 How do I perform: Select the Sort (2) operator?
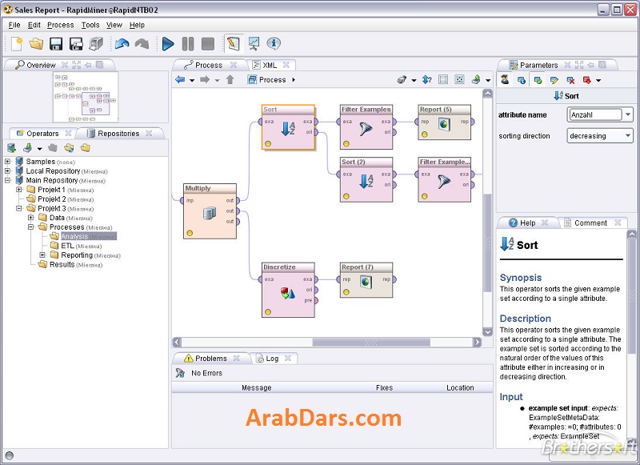(366, 179)
